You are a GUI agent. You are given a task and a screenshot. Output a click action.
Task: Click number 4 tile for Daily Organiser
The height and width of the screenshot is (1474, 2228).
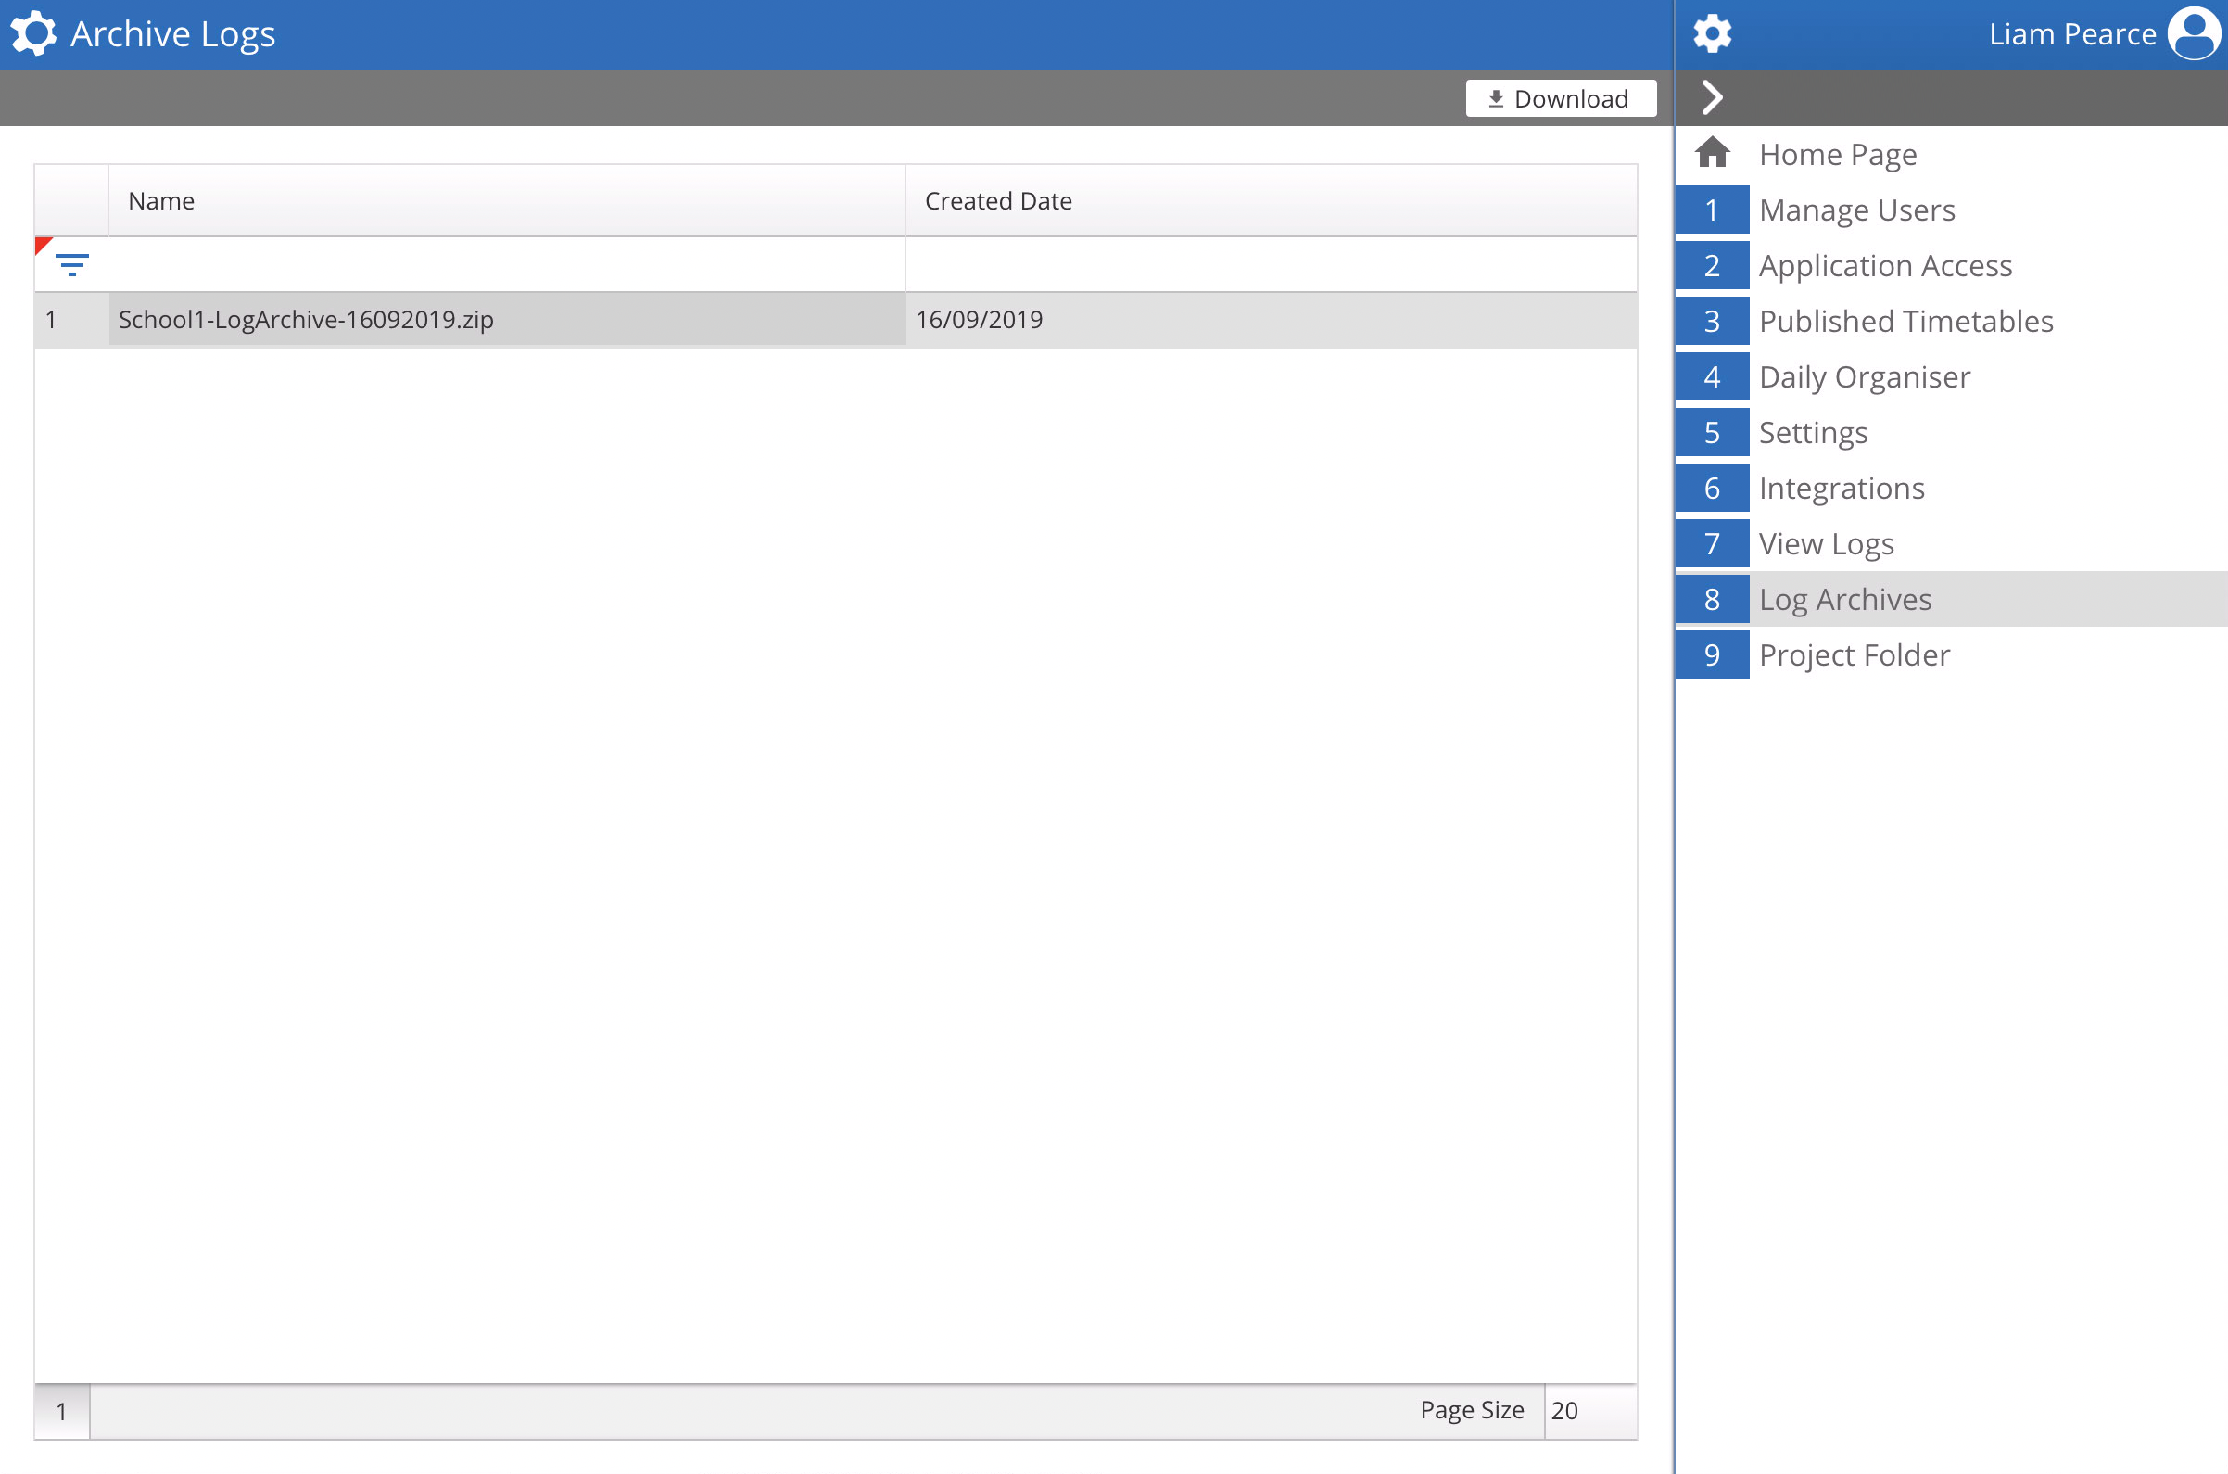pyautogui.click(x=1712, y=377)
